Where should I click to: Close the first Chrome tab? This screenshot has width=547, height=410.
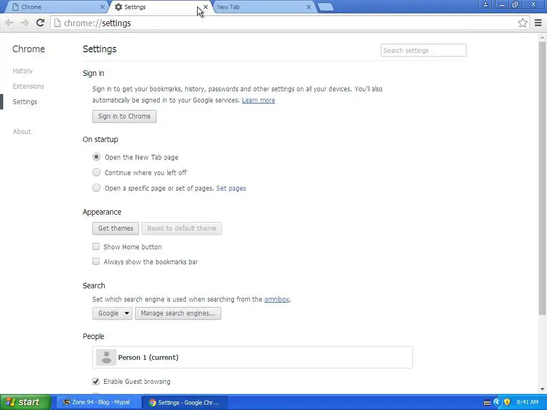point(102,7)
